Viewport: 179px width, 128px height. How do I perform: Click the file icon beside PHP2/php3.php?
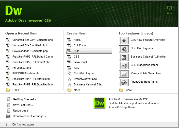(8, 68)
